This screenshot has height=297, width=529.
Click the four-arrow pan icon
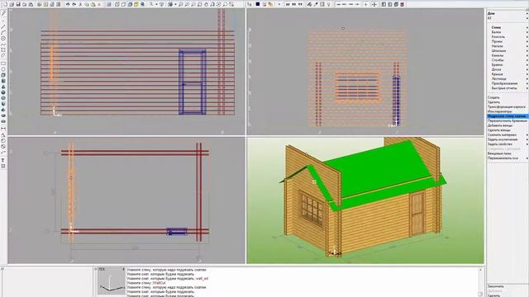[374, 4]
